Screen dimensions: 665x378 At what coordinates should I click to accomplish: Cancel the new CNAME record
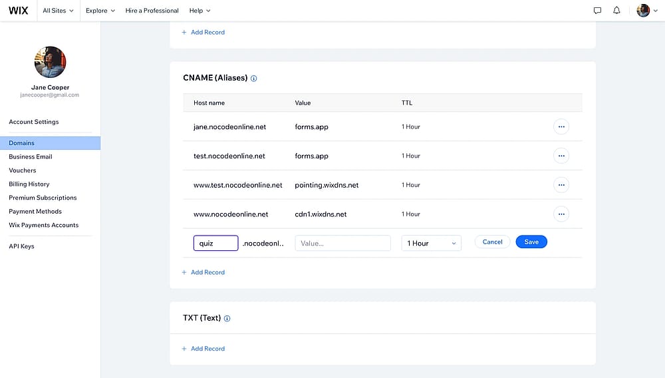point(492,242)
